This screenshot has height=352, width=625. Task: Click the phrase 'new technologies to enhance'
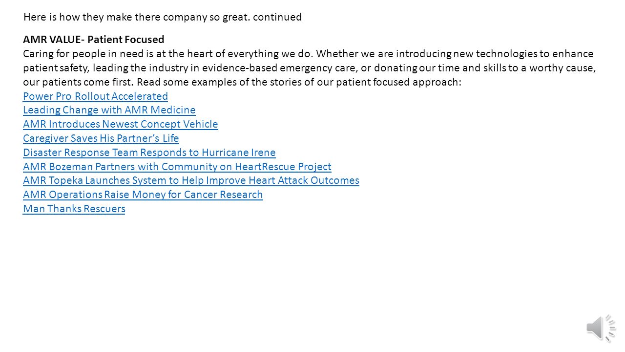pos(523,54)
